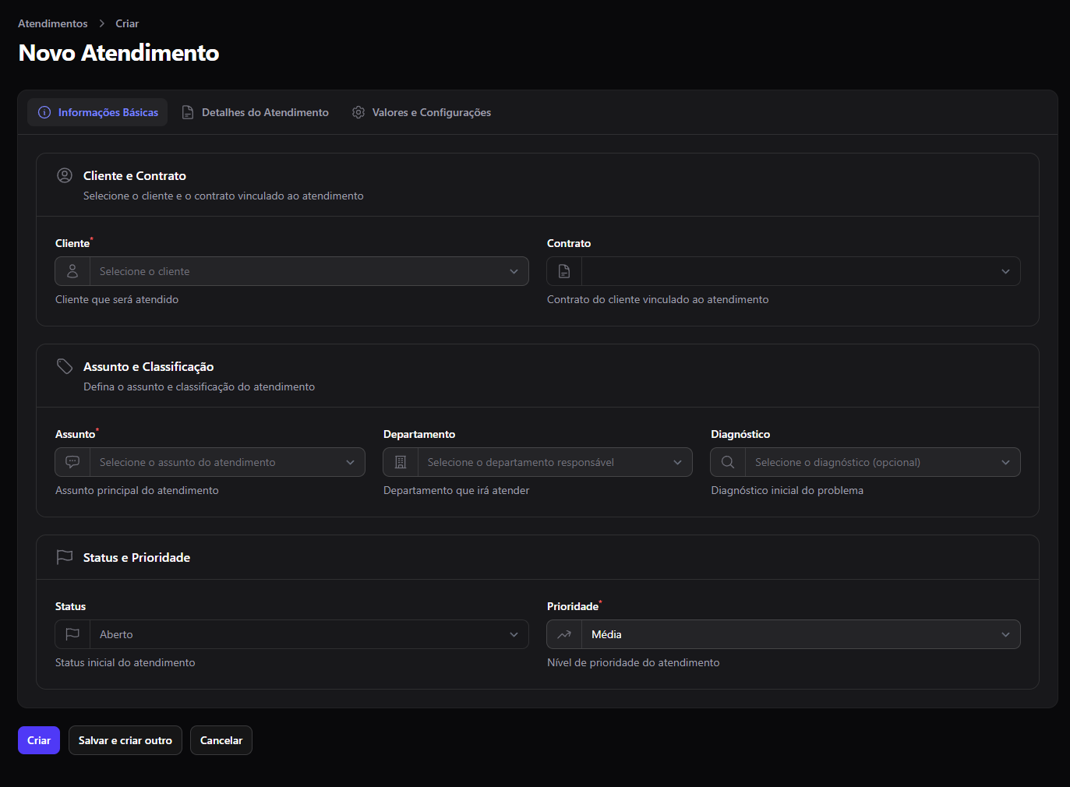This screenshot has height=787, width=1070.
Task: Click the flag icon beside Status e Prioridade
Action: tap(65, 557)
